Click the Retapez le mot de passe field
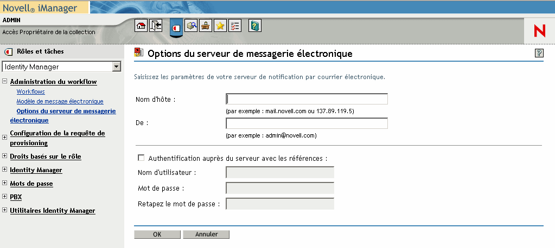Viewport: 555px width, 248px height. point(280,204)
